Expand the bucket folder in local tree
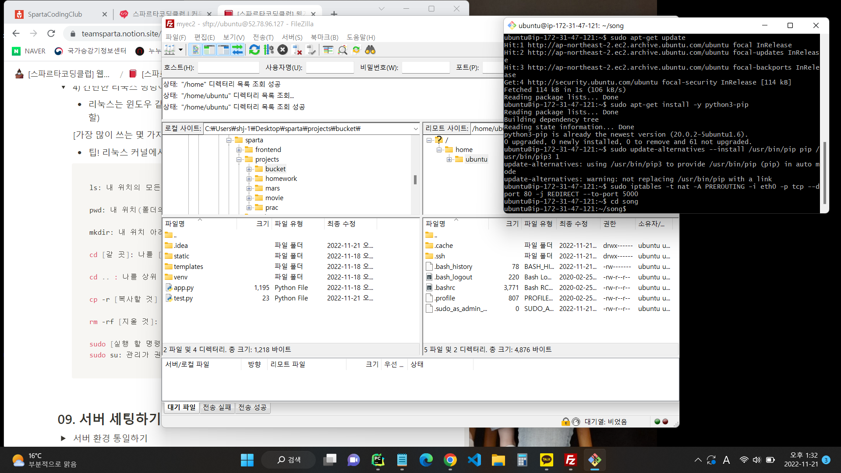The image size is (841, 473). (x=249, y=169)
